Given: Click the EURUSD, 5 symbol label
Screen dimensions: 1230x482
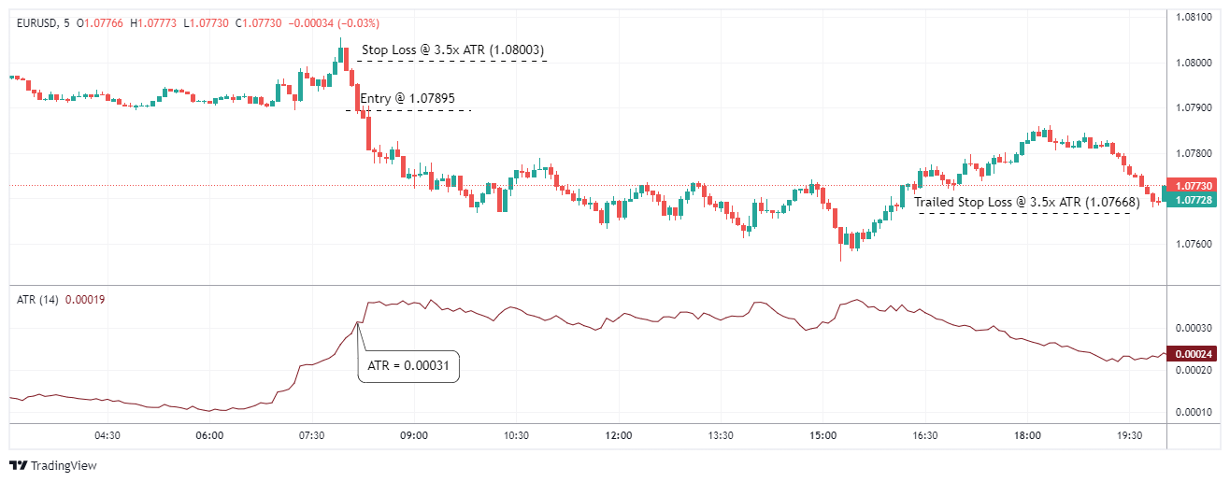Looking at the screenshot, I should click(43, 23).
